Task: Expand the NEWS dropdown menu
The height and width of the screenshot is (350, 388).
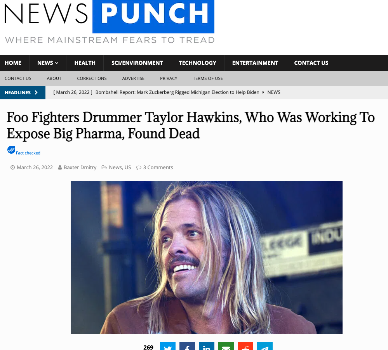Action: [48, 63]
